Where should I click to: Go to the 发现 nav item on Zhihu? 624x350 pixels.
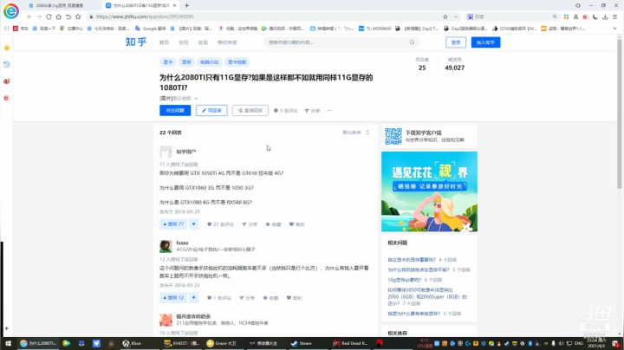pos(203,42)
